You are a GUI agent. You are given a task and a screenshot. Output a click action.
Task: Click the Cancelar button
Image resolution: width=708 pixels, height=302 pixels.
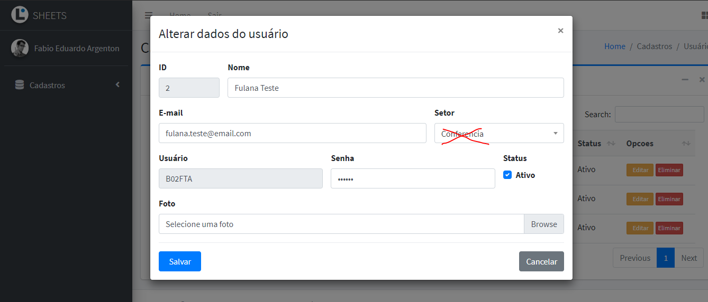(x=541, y=261)
